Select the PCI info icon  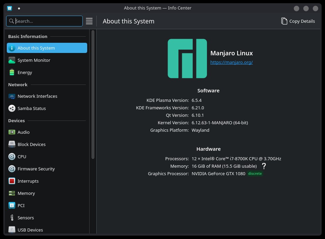click(x=12, y=205)
